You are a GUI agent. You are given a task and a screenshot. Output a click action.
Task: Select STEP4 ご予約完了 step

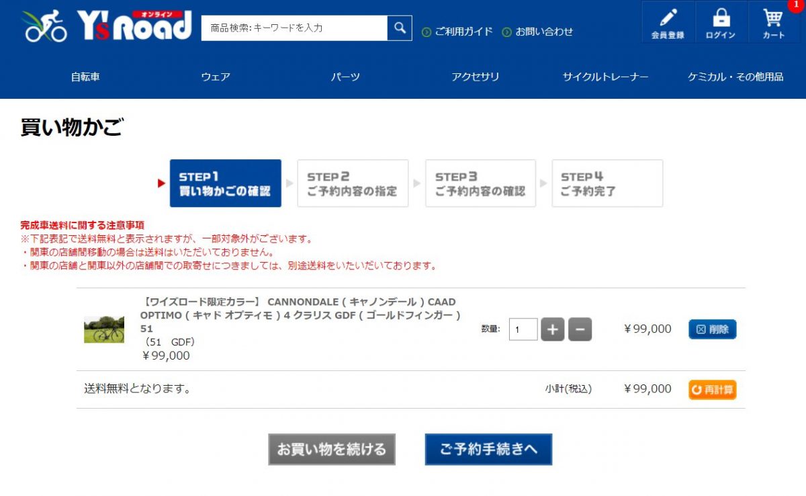607,183
